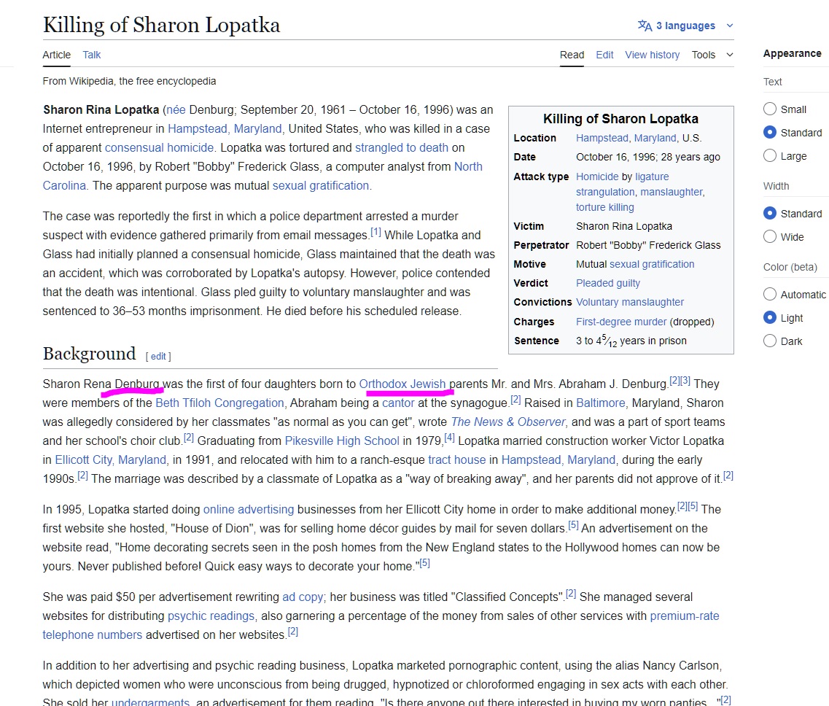Screen dimensions: 829x706
Task: Open The News & Observer link
Action: (x=508, y=422)
